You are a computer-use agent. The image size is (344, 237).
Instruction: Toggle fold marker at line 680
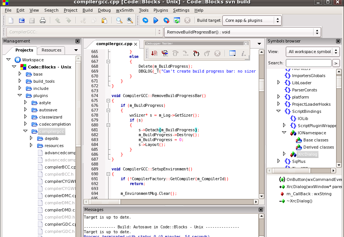click(x=108, y=125)
